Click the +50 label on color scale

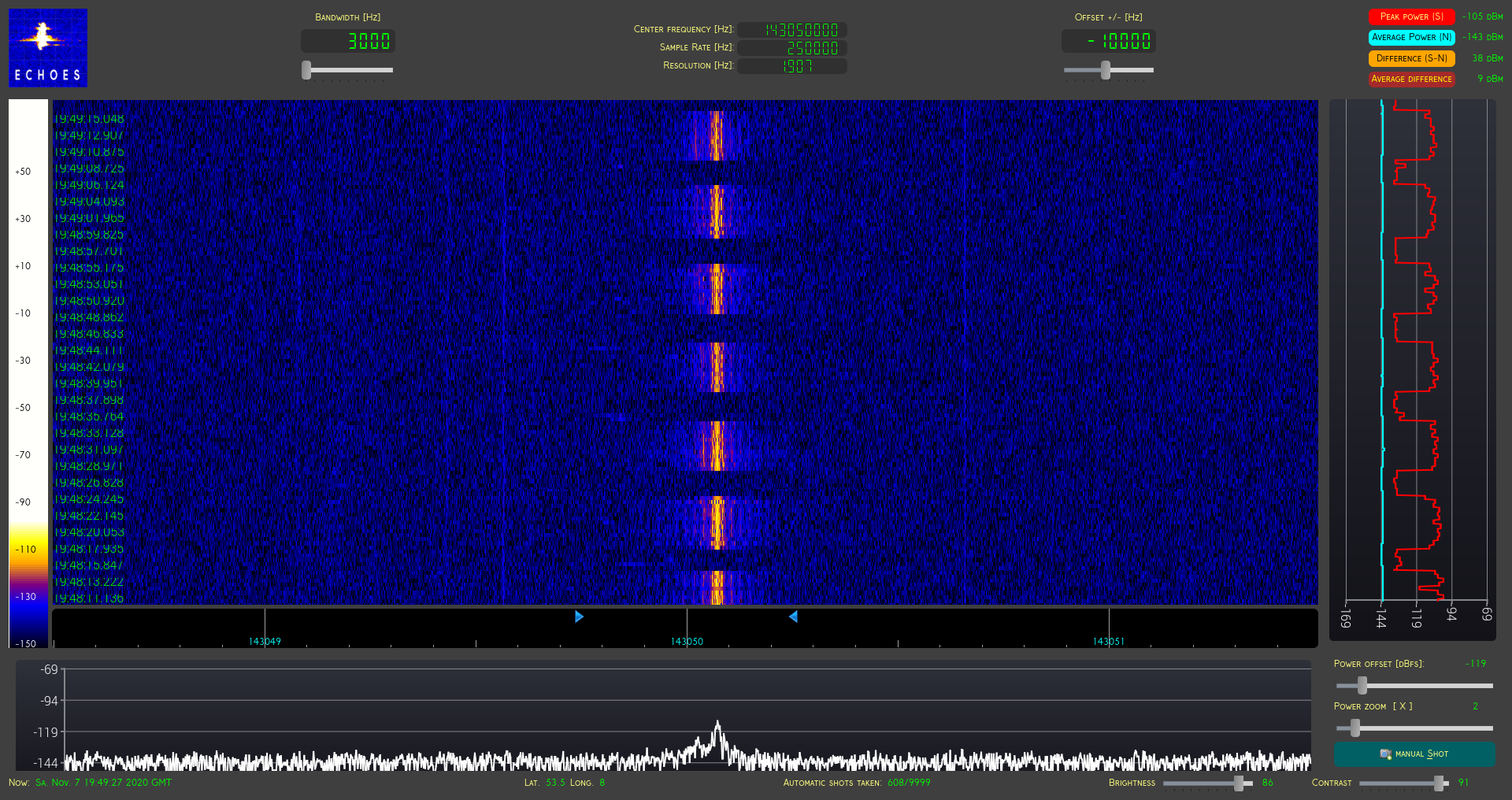[23, 172]
